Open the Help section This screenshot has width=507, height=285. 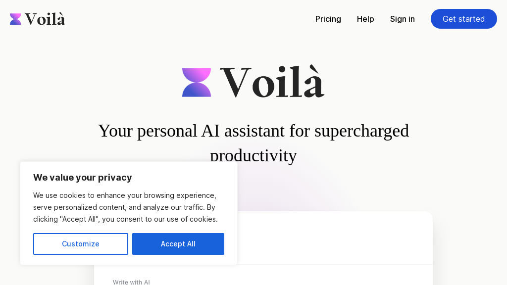click(365, 19)
